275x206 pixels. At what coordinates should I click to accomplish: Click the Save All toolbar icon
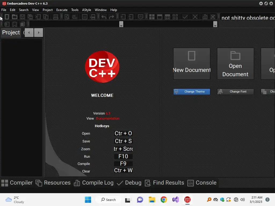tap(30, 17)
